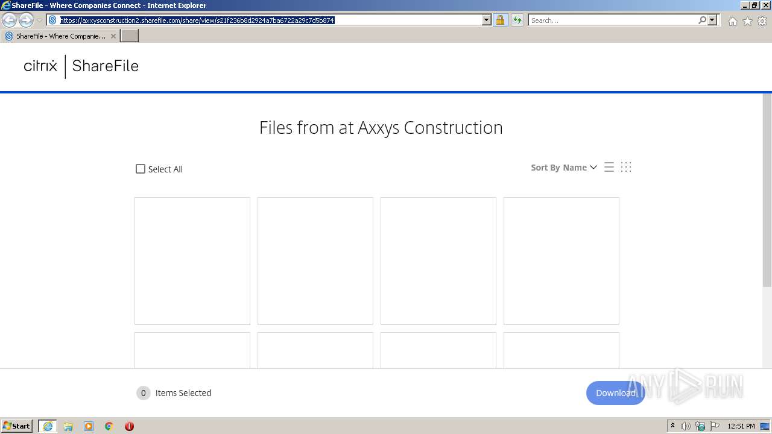
Task: Click the Internet Explorer taskbar icon
Action: (48, 426)
